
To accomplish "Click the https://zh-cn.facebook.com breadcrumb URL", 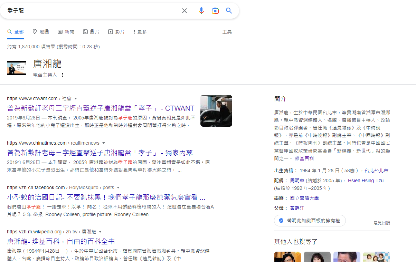I will point(36,188).
